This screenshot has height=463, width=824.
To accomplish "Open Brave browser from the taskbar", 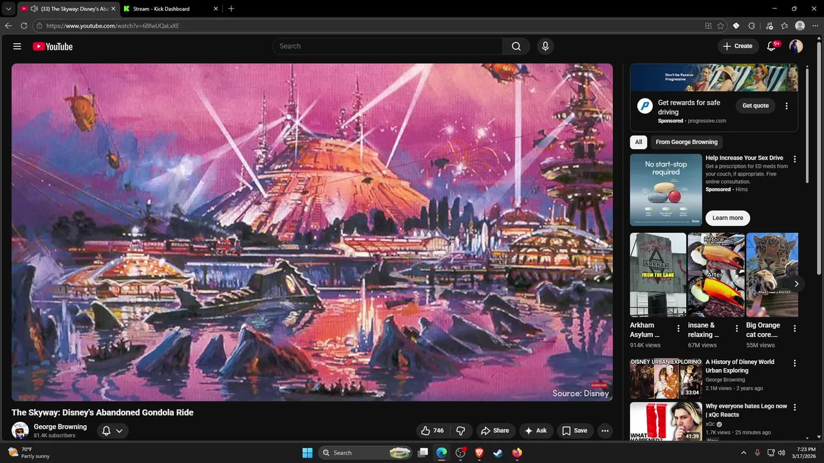I will [x=479, y=453].
